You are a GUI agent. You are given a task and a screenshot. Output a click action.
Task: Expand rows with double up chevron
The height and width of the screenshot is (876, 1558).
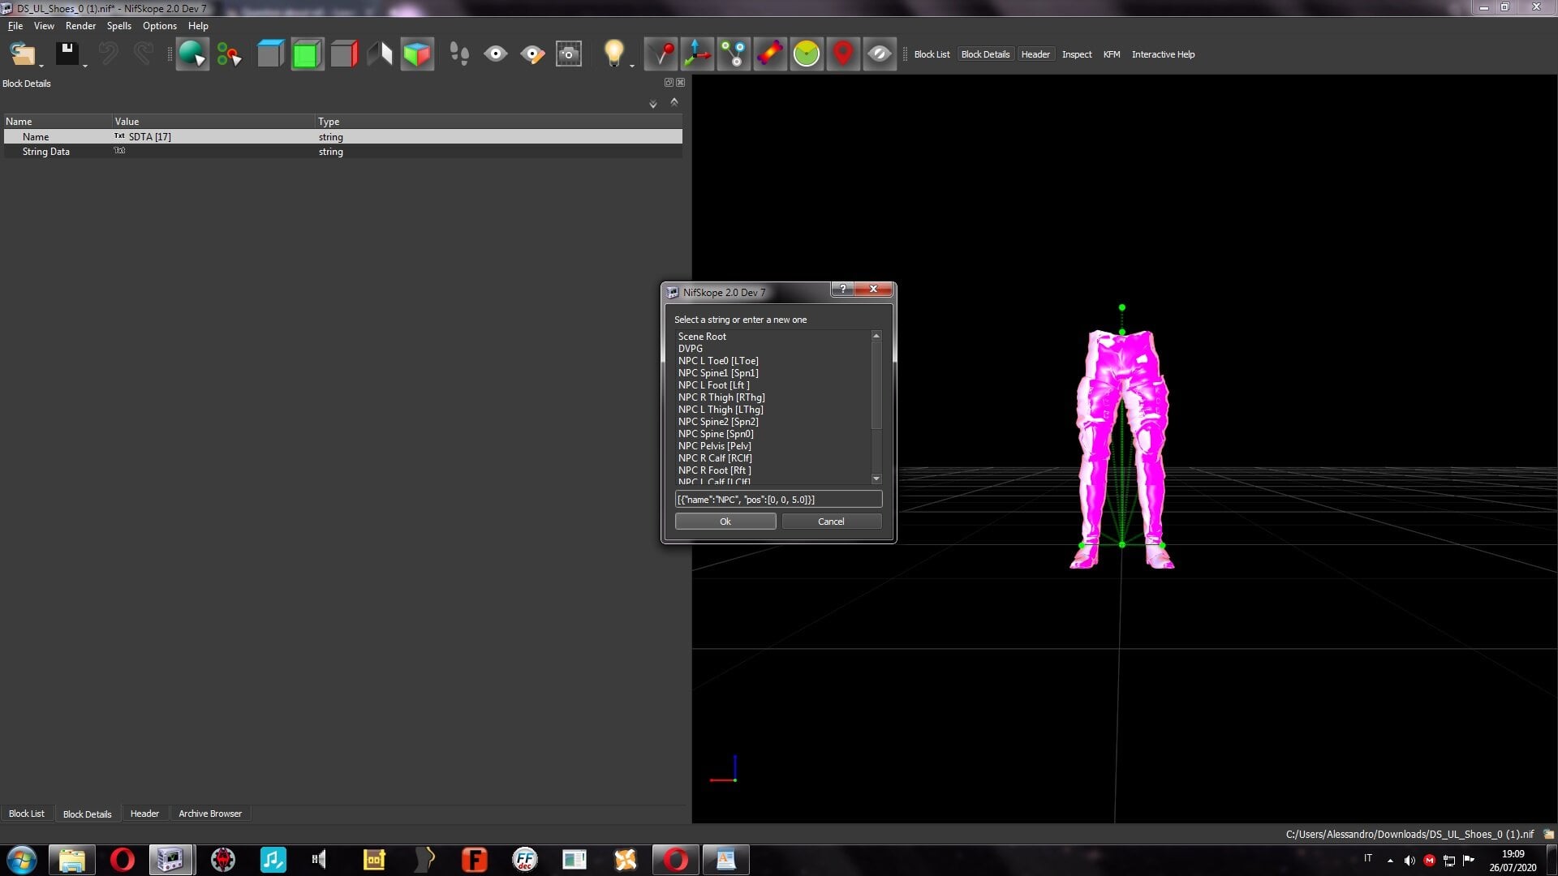674,102
